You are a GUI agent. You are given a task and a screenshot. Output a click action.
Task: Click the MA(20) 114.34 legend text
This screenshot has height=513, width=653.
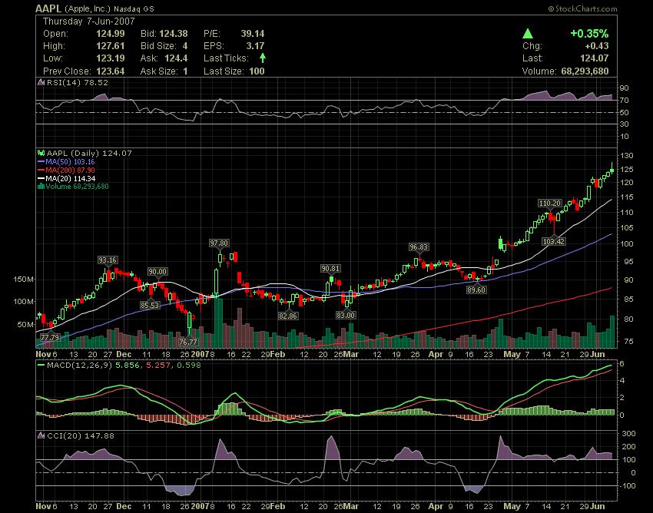pos(70,178)
